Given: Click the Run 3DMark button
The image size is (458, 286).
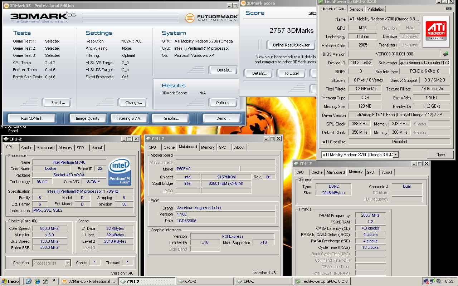Looking at the screenshot, I should point(31,118).
